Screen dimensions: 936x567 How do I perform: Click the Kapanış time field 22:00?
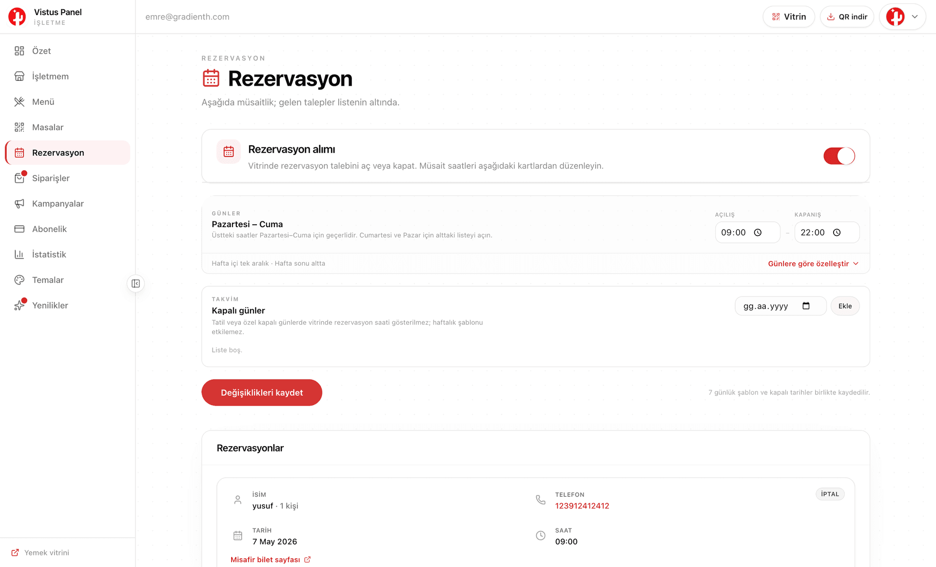click(x=827, y=233)
